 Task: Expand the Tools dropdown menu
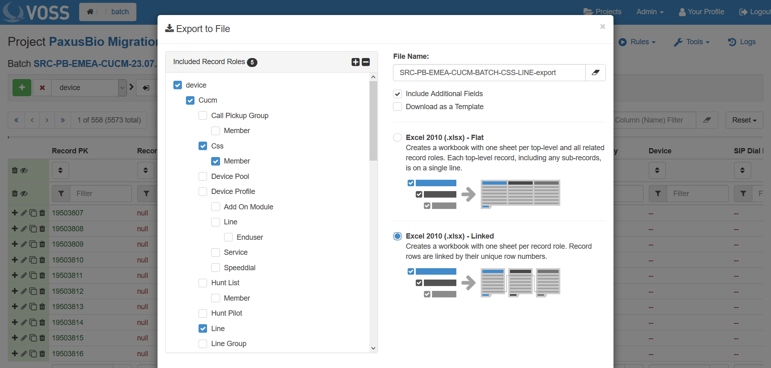tap(692, 42)
